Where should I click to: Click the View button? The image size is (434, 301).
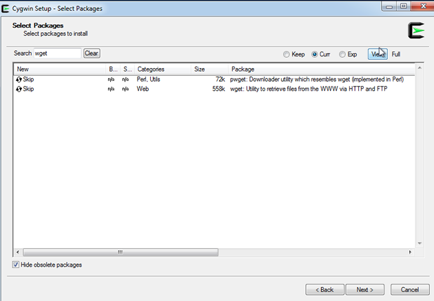coord(378,54)
